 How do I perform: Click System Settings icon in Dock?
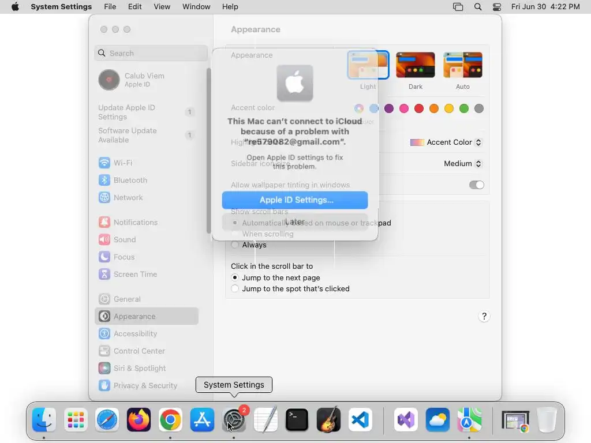point(234,420)
